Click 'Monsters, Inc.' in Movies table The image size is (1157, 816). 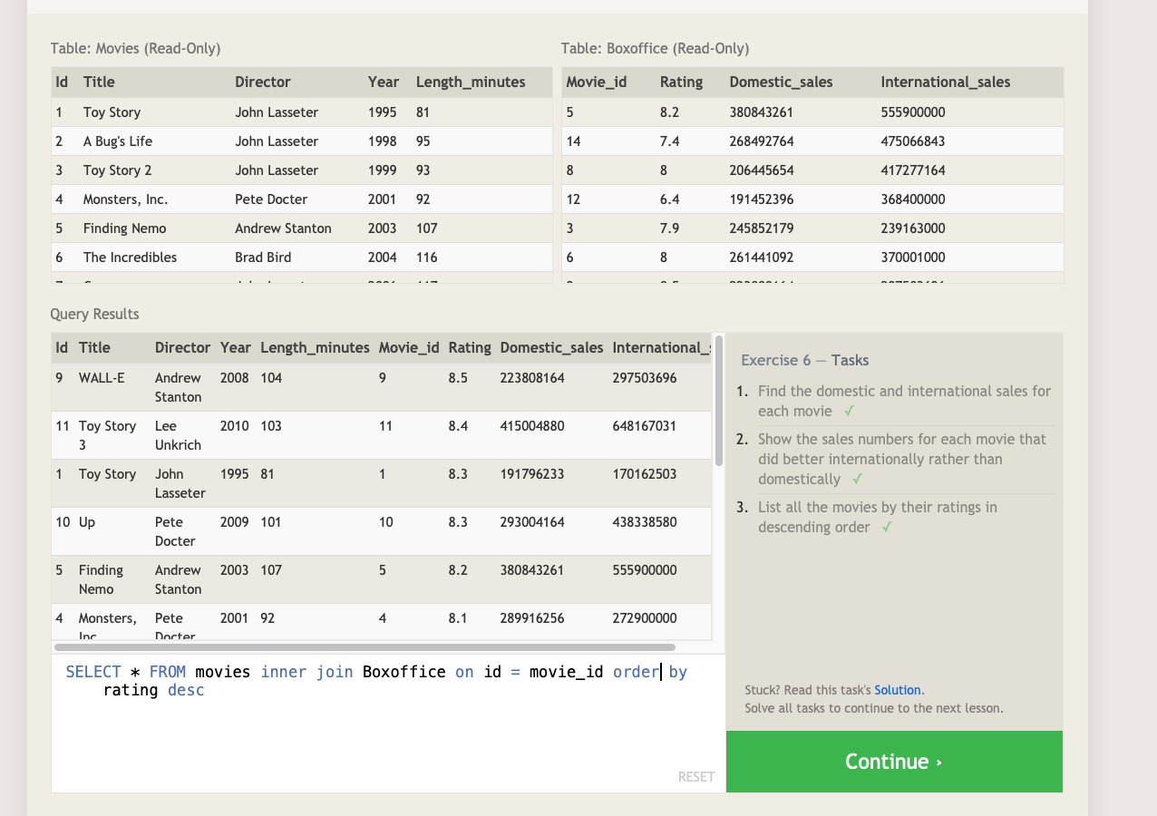coord(125,199)
